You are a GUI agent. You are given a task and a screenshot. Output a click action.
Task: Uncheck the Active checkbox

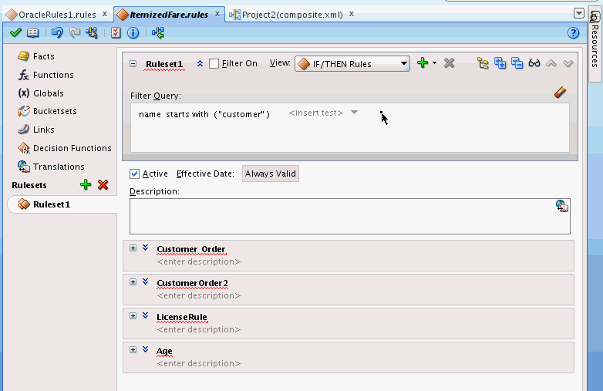click(134, 174)
